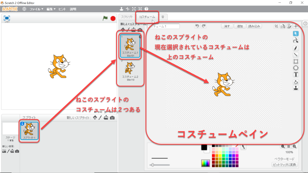The image size is (308, 173).
Task: Select the Line tool
Action: click(x=296, y=55)
